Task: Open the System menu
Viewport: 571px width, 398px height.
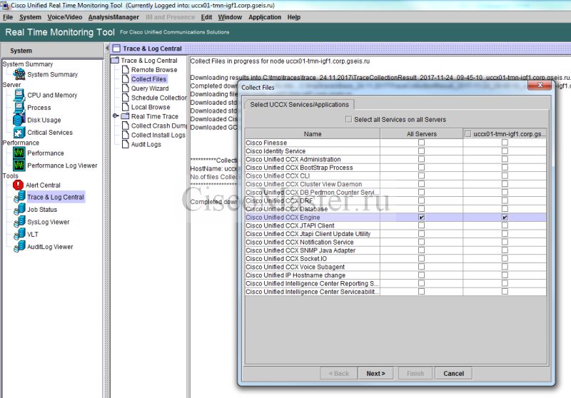Action: [30, 17]
